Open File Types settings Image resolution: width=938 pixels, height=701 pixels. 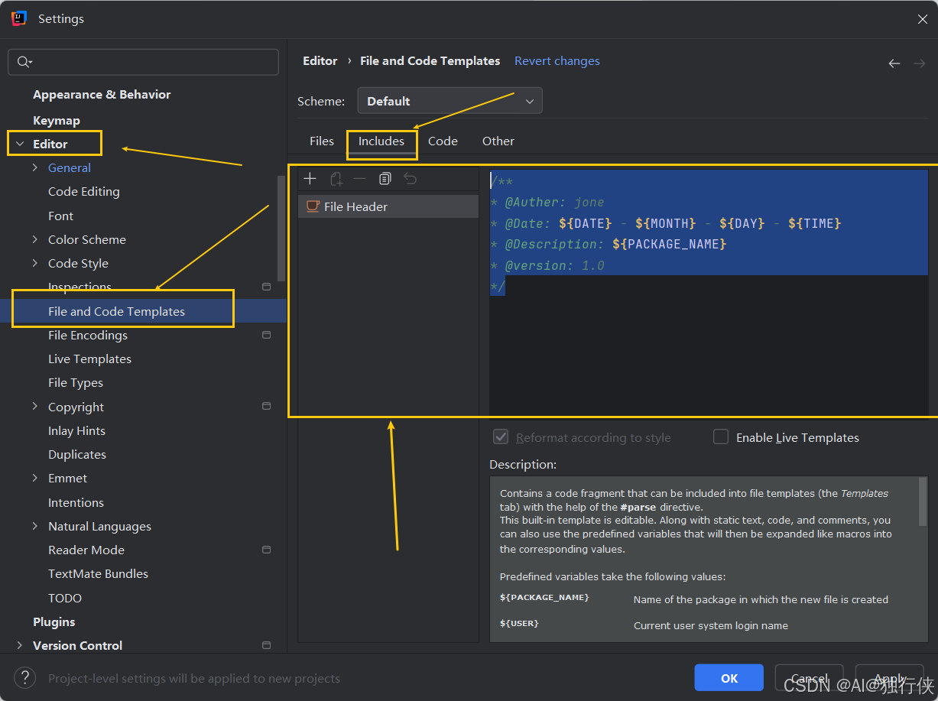[76, 382]
